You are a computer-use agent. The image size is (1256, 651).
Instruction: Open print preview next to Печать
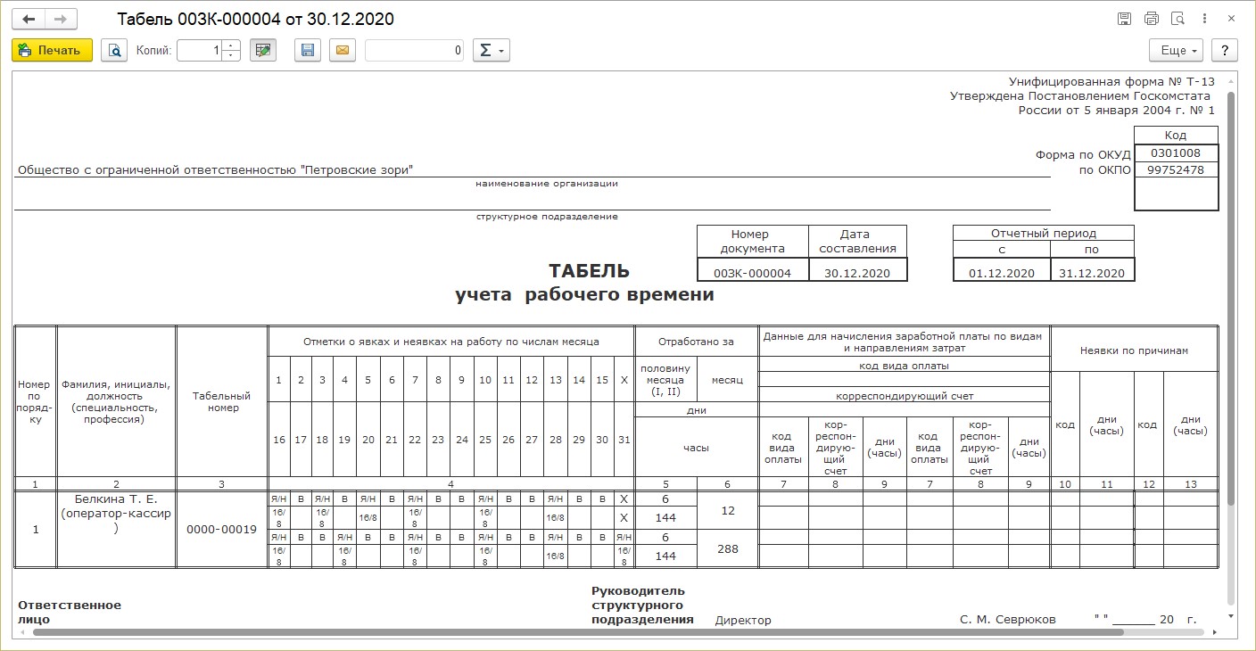[x=114, y=51]
